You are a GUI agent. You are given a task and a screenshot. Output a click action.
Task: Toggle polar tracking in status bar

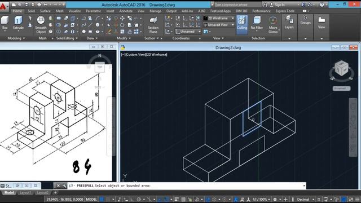tap(139, 199)
